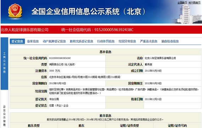Click the 基本信息 section heading

tap(105, 52)
